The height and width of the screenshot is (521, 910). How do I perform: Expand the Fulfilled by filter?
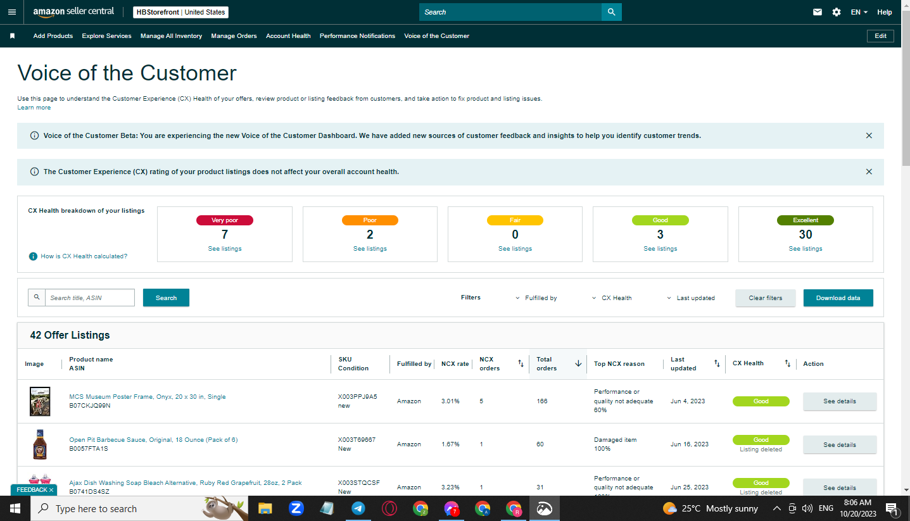pyautogui.click(x=536, y=298)
